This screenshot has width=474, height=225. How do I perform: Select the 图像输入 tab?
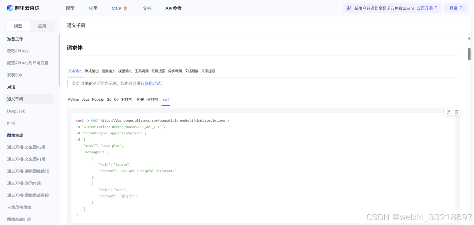(109, 71)
